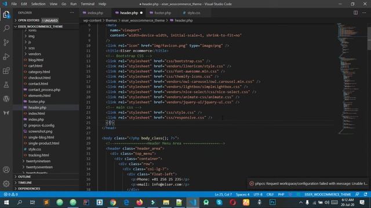Change encoding via UTF-8 in status bar
The width and height of the screenshot is (371, 208).
[258, 194]
